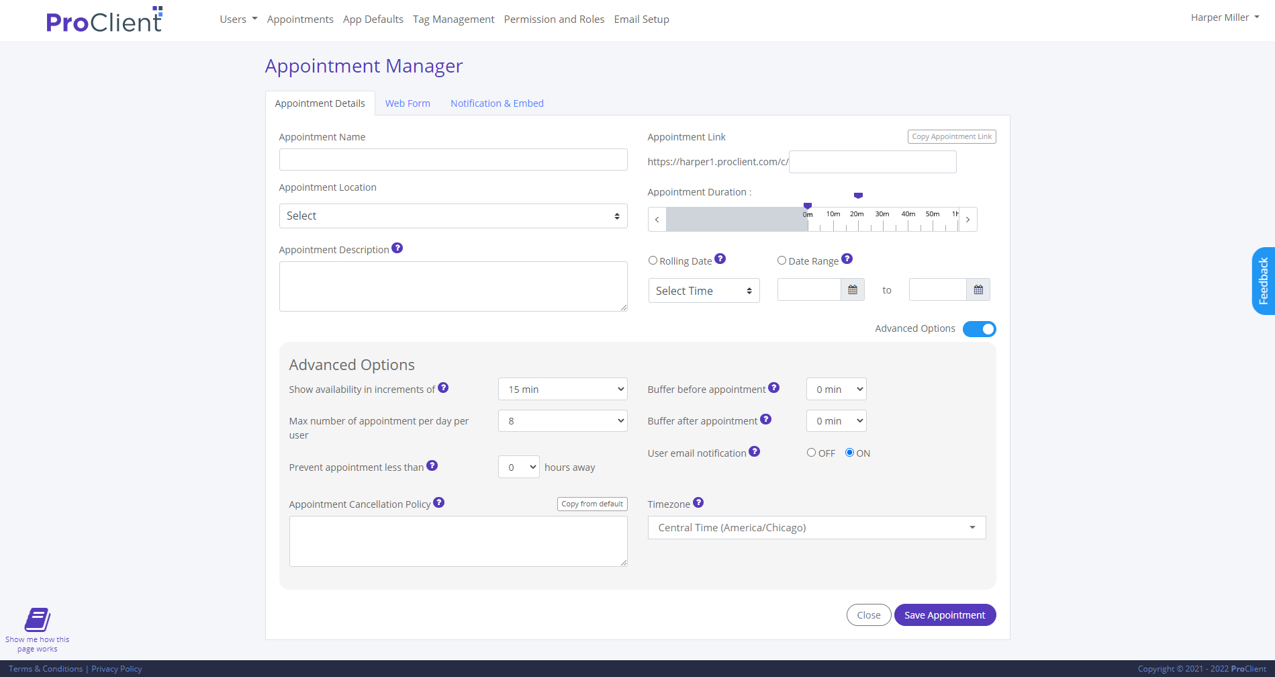Open the Select Time dropdown

click(704, 291)
